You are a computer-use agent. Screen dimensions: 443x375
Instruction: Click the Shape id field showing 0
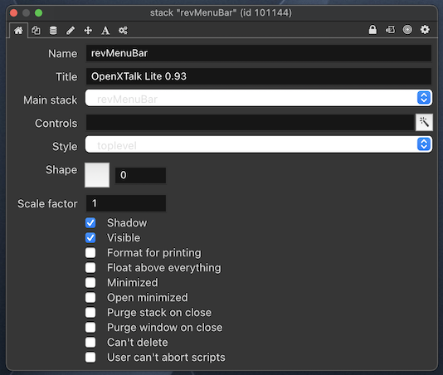tap(140, 175)
